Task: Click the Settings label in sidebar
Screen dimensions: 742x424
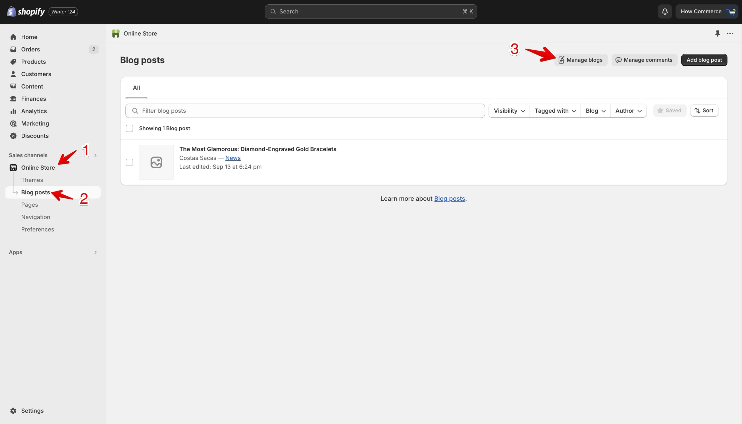Action: click(32, 411)
